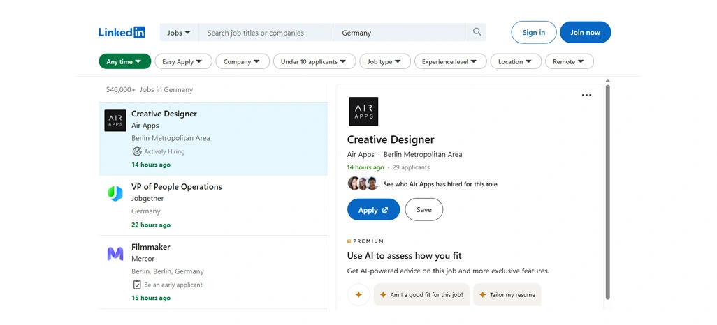717x325 pixels.
Task: Click the Jobgether company logo
Action: tap(115, 194)
